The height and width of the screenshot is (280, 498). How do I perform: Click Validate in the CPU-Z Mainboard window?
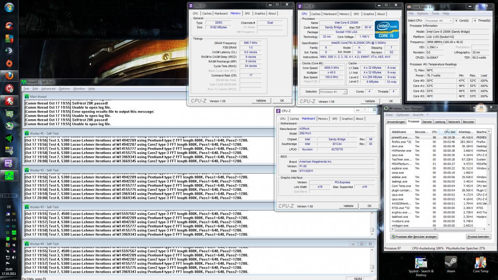[348, 206]
